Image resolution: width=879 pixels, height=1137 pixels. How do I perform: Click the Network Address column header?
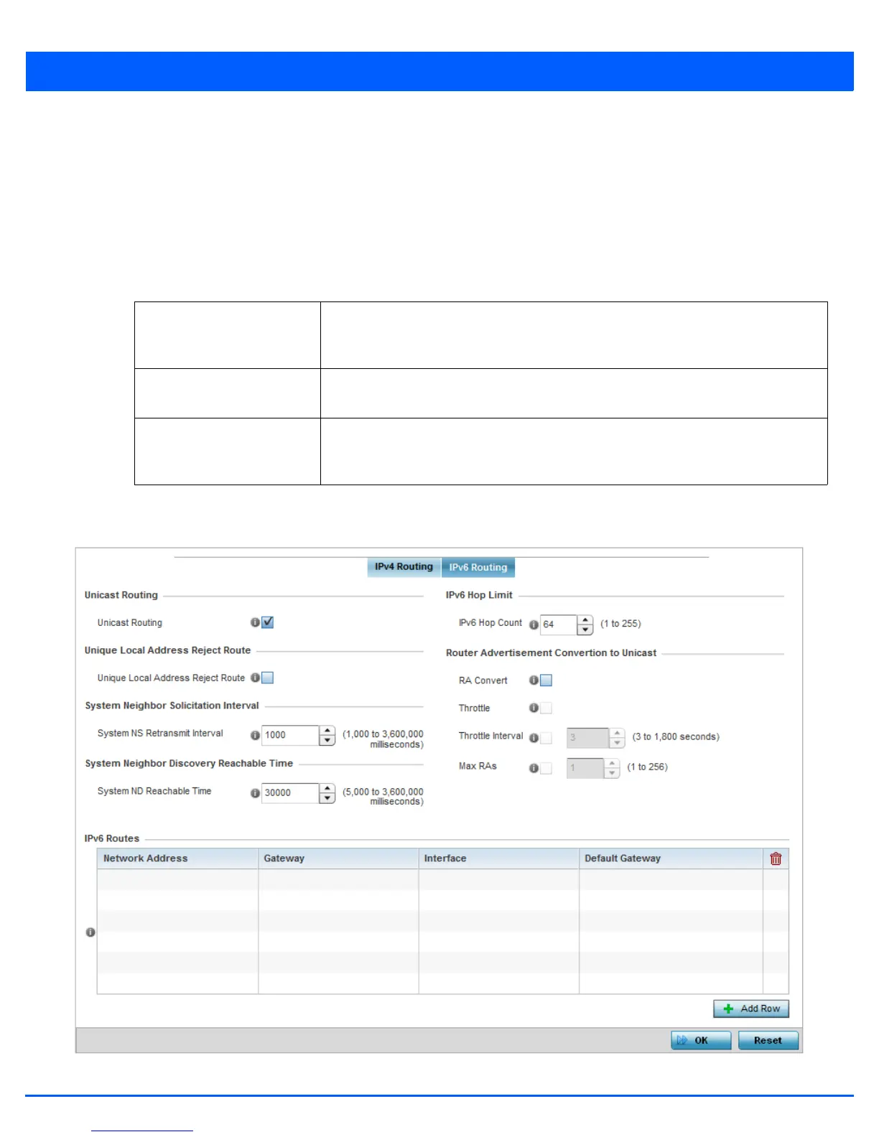pos(177,858)
